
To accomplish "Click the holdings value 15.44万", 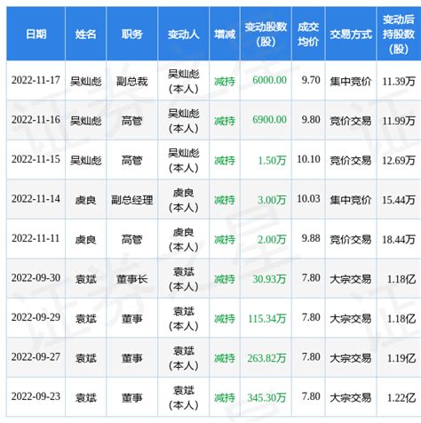I will pyautogui.click(x=399, y=200).
